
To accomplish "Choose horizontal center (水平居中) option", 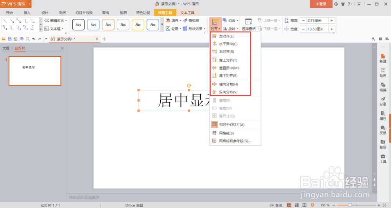I will tap(235, 44).
